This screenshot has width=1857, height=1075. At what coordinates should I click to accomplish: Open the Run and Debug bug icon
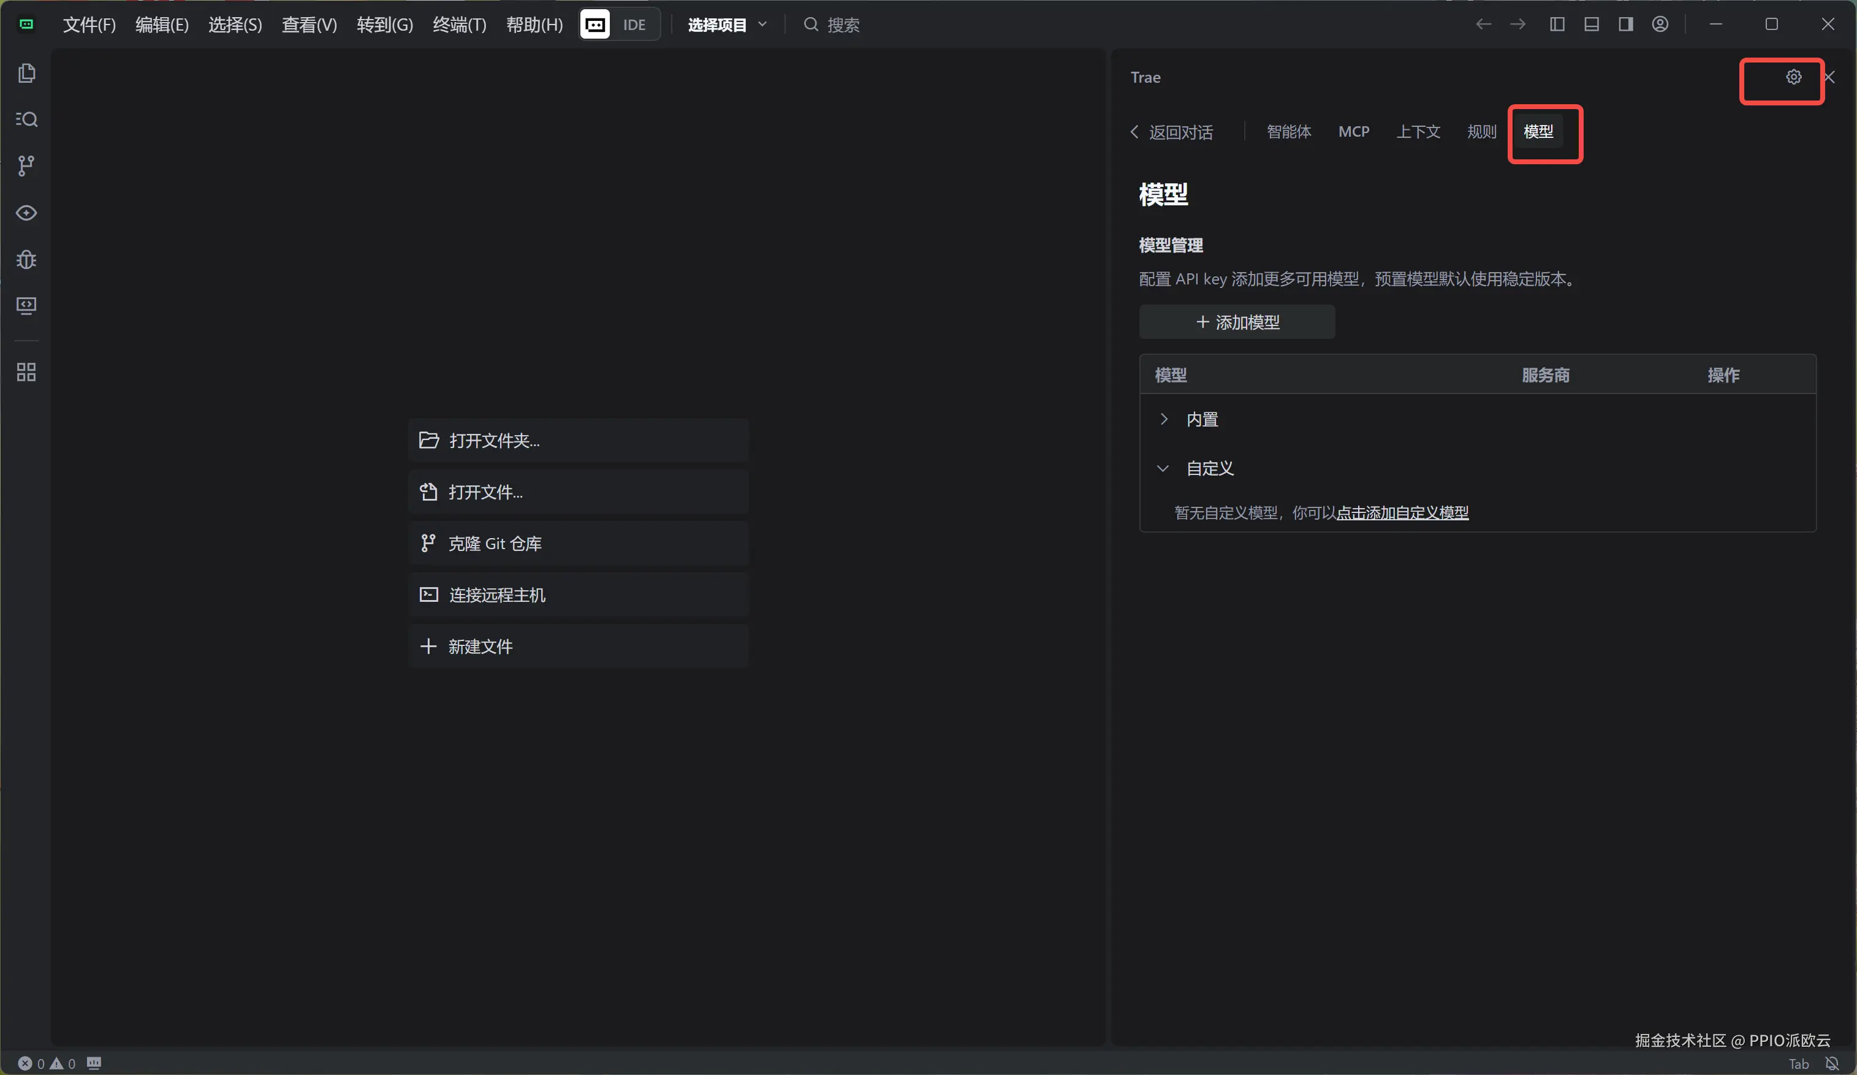(26, 259)
